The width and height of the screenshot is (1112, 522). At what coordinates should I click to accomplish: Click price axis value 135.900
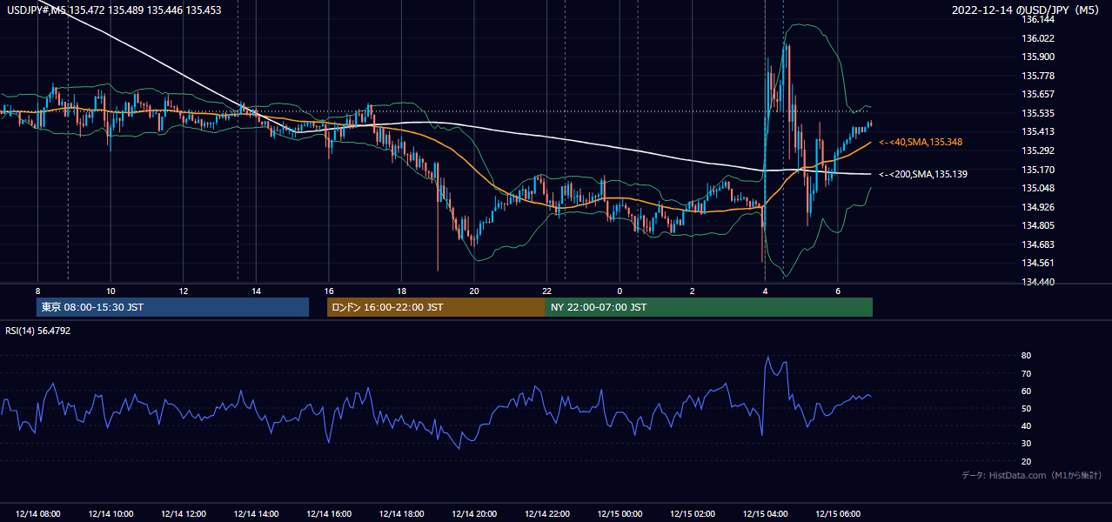pyautogui.click(x=1038, y=57)
